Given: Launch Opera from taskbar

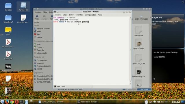Looking at the screenshot, I should click(17, 102).
